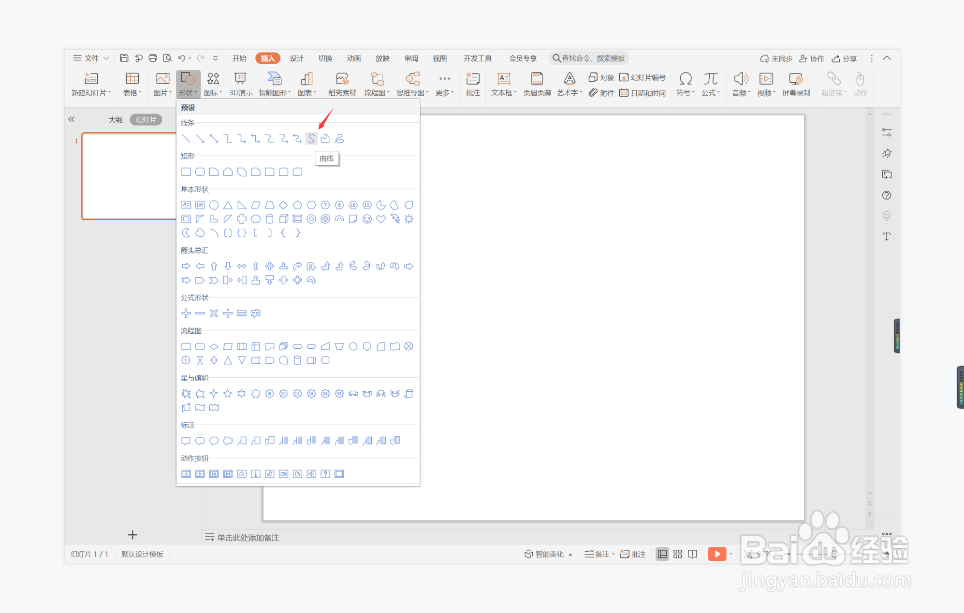Pick the smiley face basic shape
964x613 pixels.
click(367, 219)
